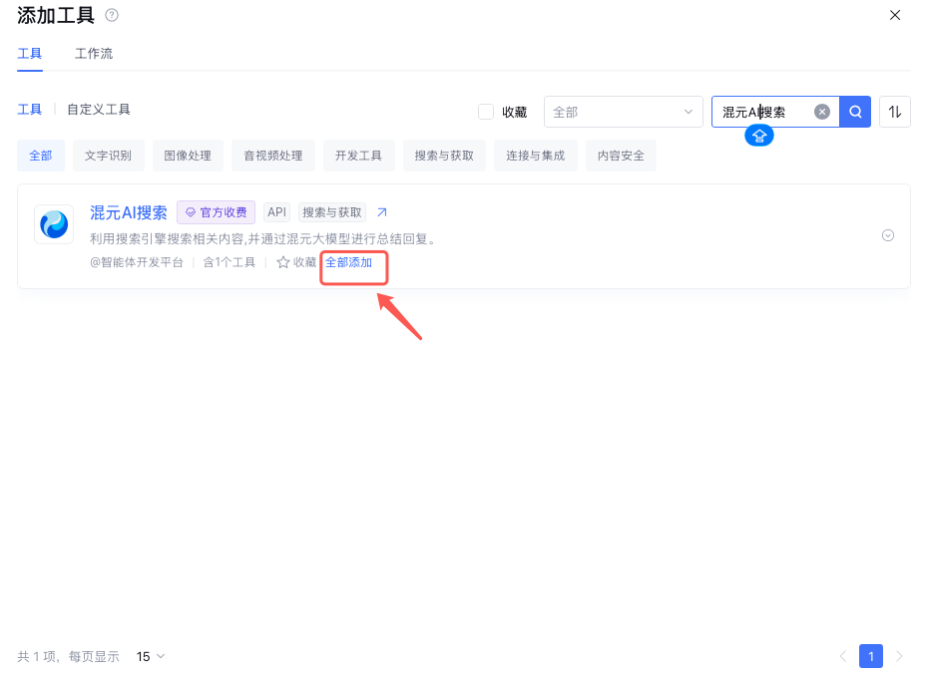Click the blue input-method badge under search
This screenshot has height=677, width=926.
point(759,137)
